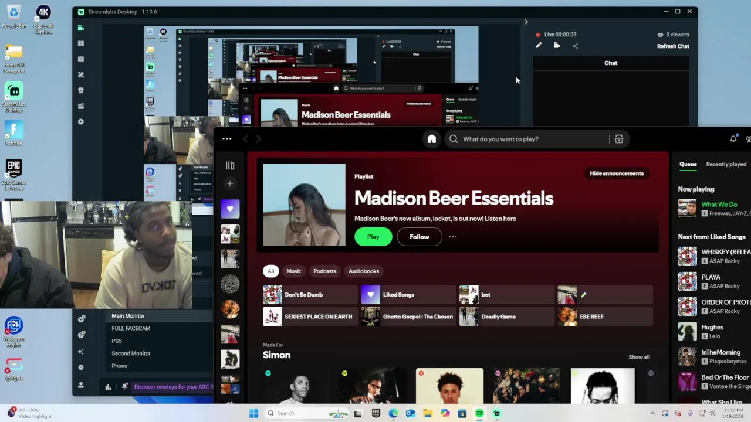
Task: Refresh Chat in Streamlabs
Action: [673, 46]
